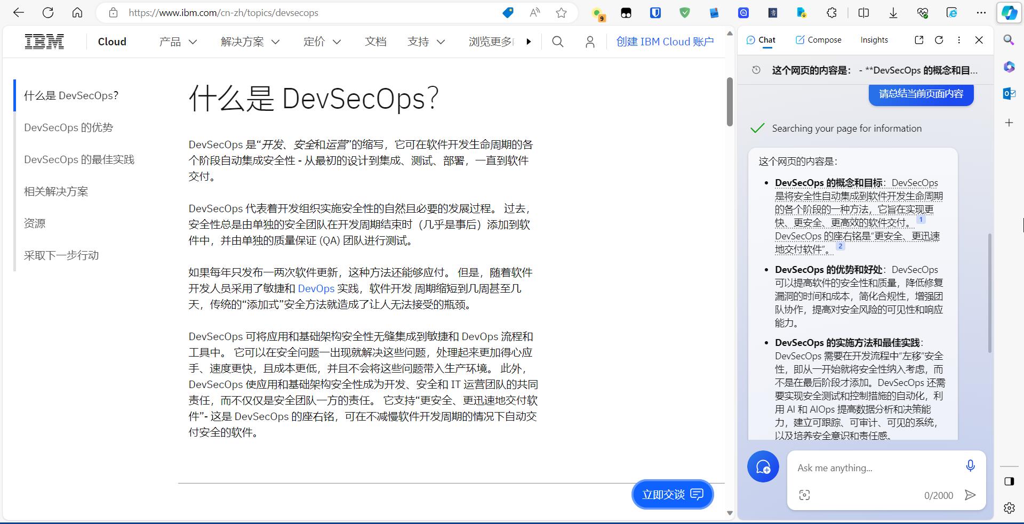The width and height of the screenshot is (1024, 524).
Task: Expand the 支持 dropdown menu
Action: point(426,42)
